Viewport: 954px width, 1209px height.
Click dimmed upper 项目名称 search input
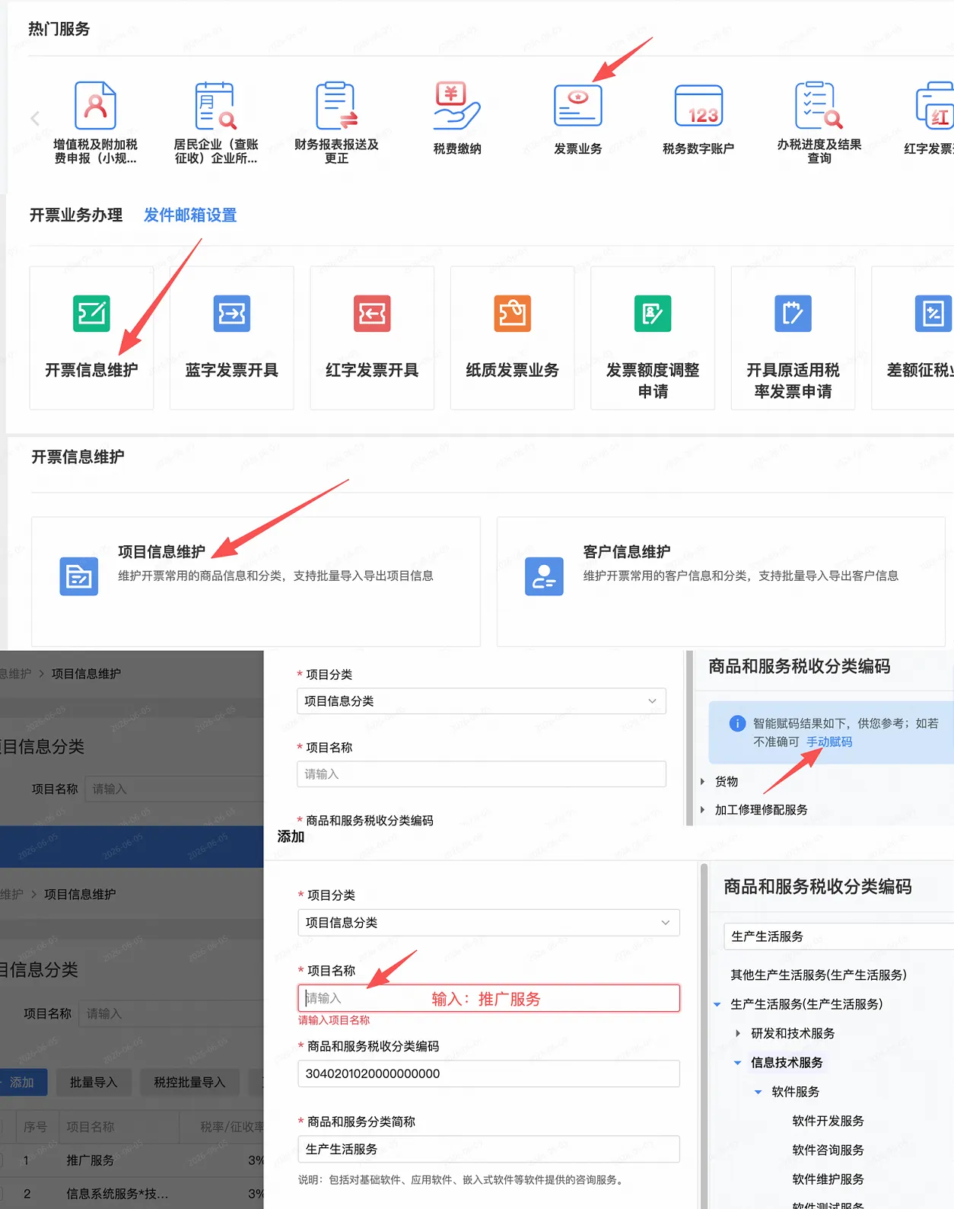(x=174, y=790)
